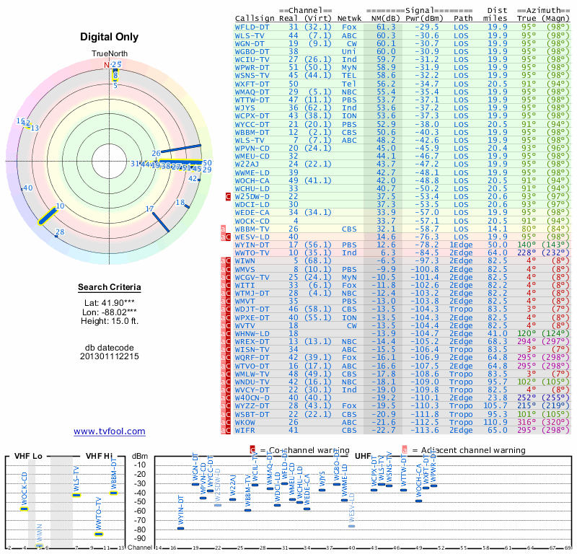This screenshot has width=577, height=554.
Task: Select WWTO-TV callsign in the station table
Action: point(252,253)
